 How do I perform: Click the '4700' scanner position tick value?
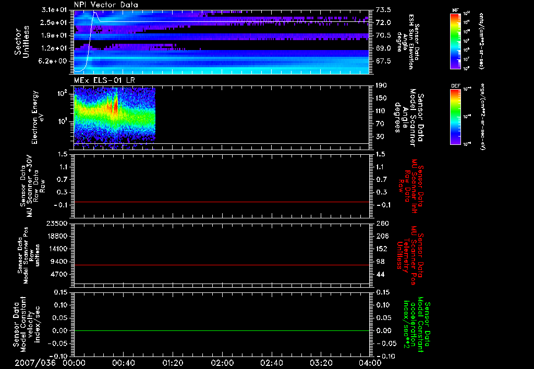click(59, 274)
